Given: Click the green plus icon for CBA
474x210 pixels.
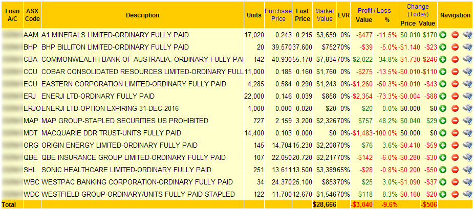Looking at the screenshot, I should pyautogui.click(x=443, y=59).
